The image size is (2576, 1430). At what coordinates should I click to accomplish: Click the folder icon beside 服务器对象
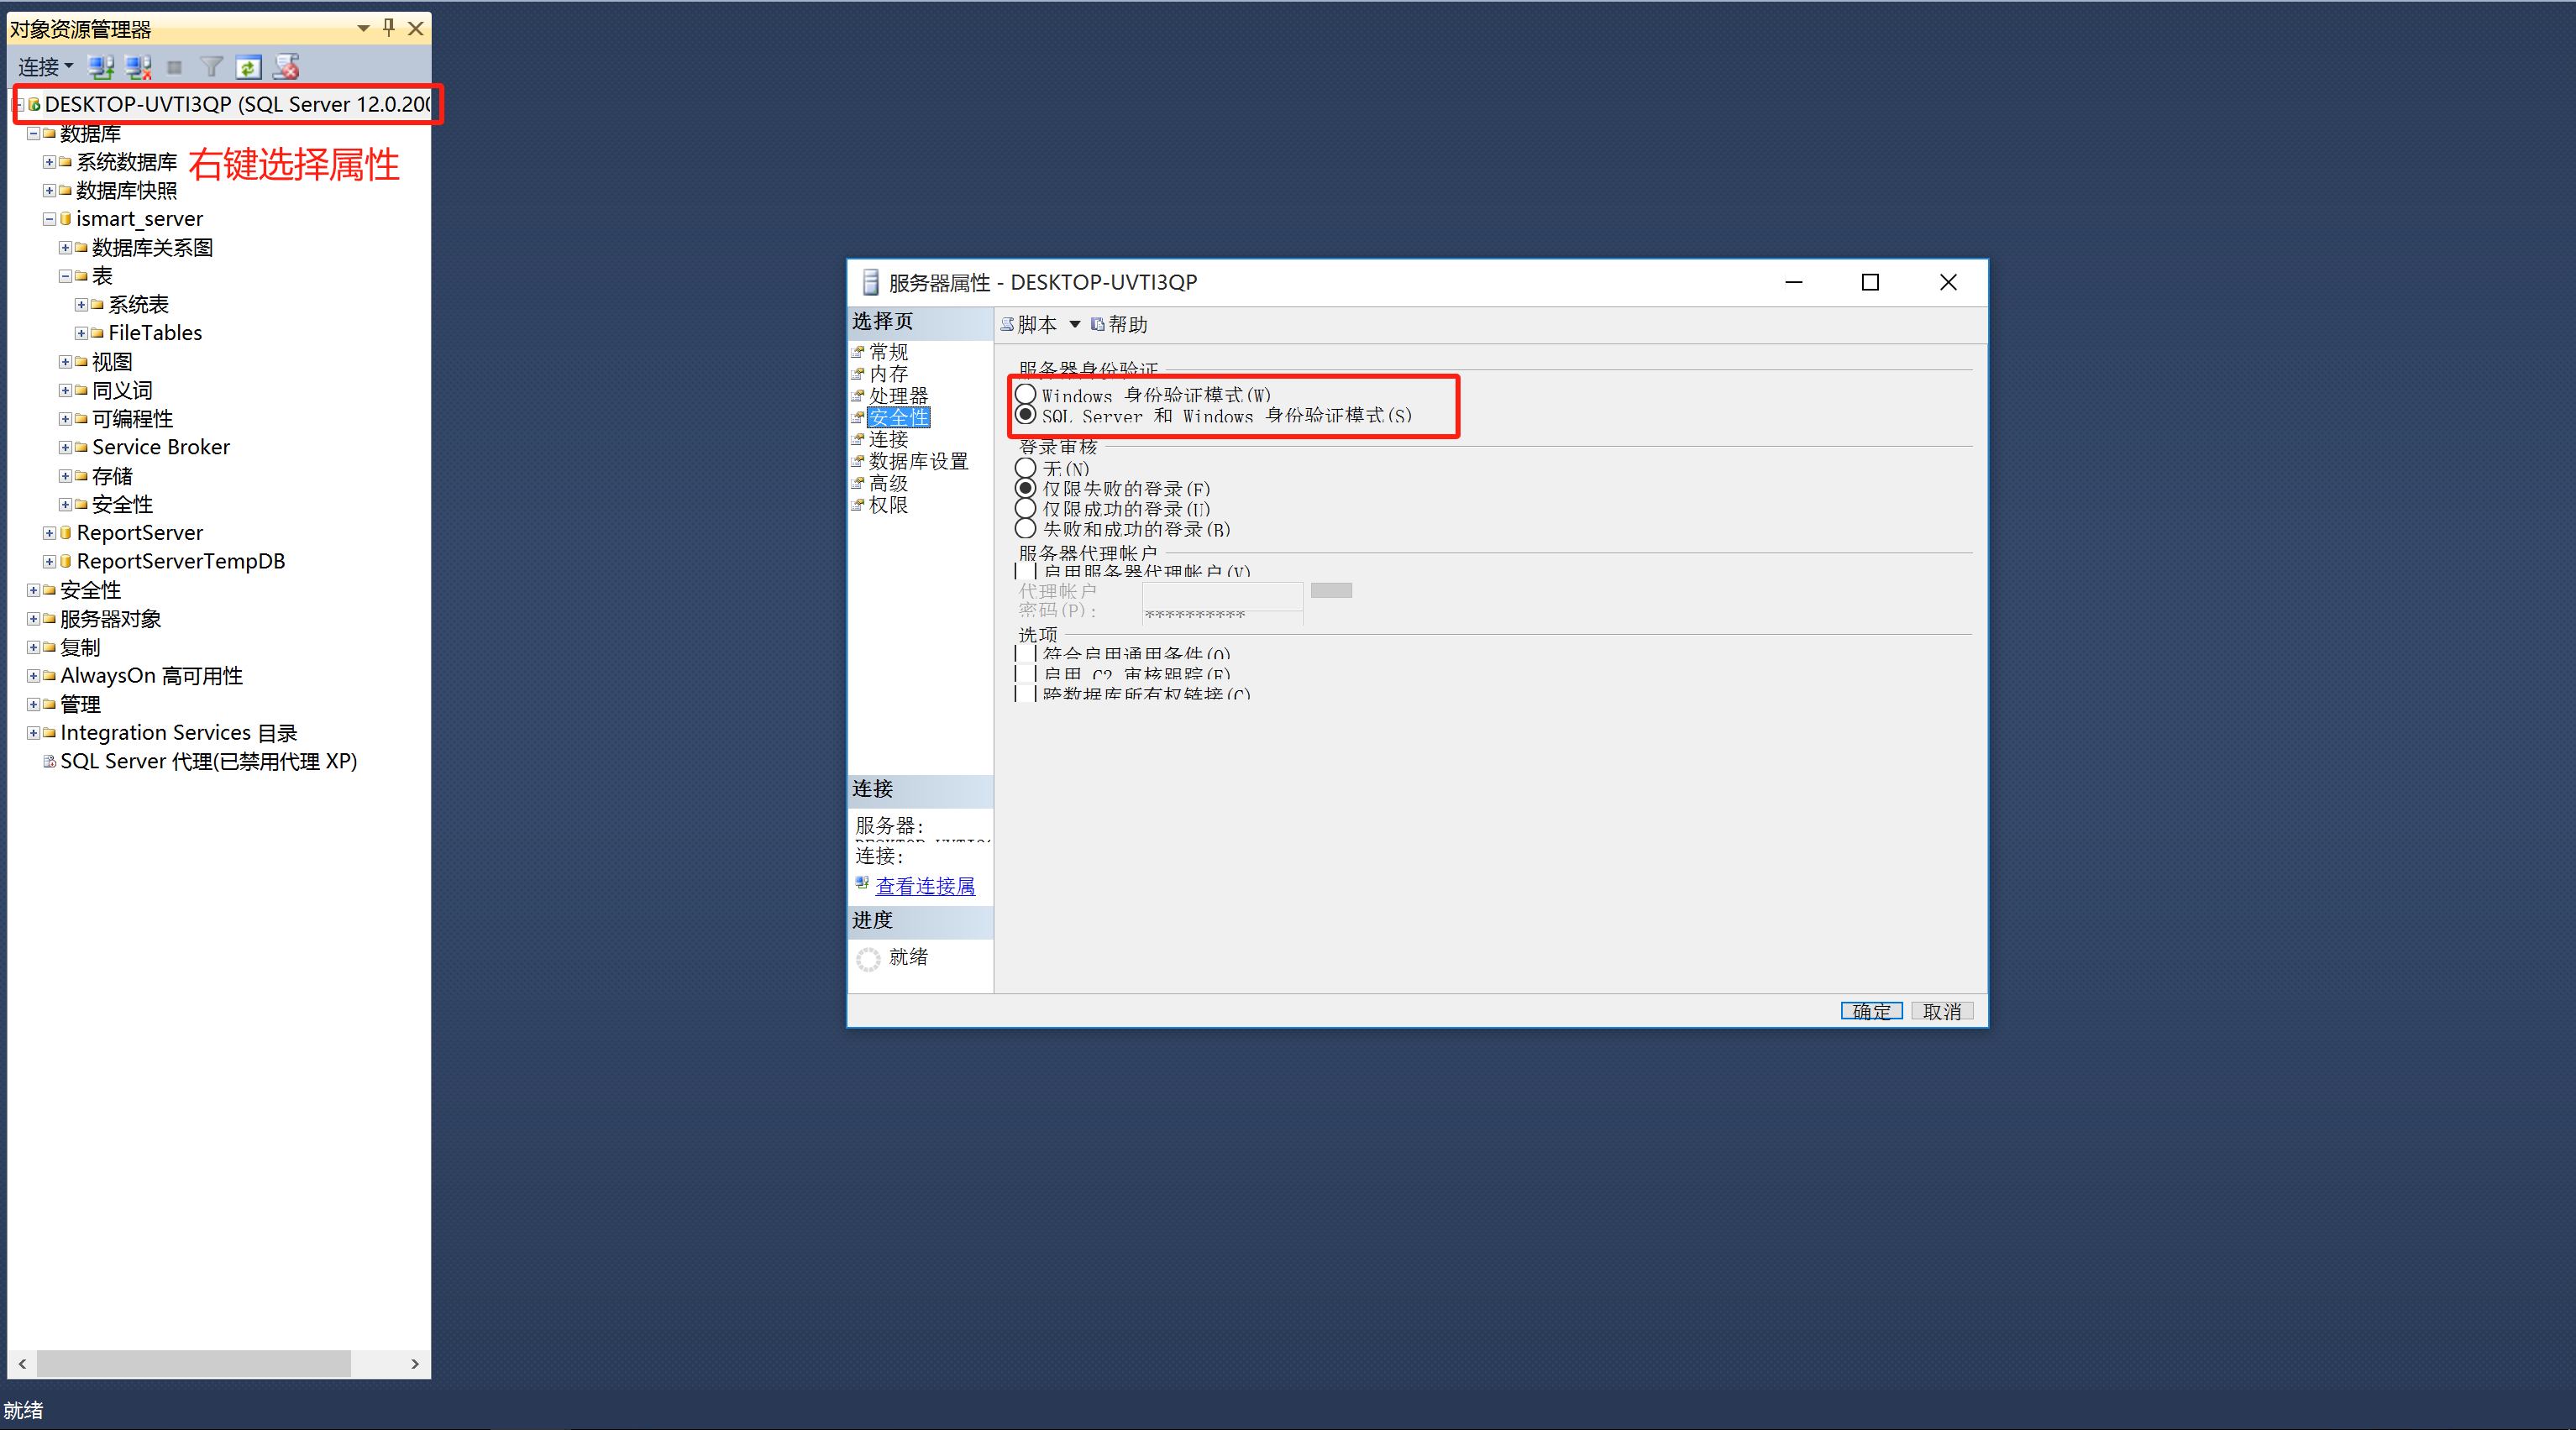click(x=49, y=619)
